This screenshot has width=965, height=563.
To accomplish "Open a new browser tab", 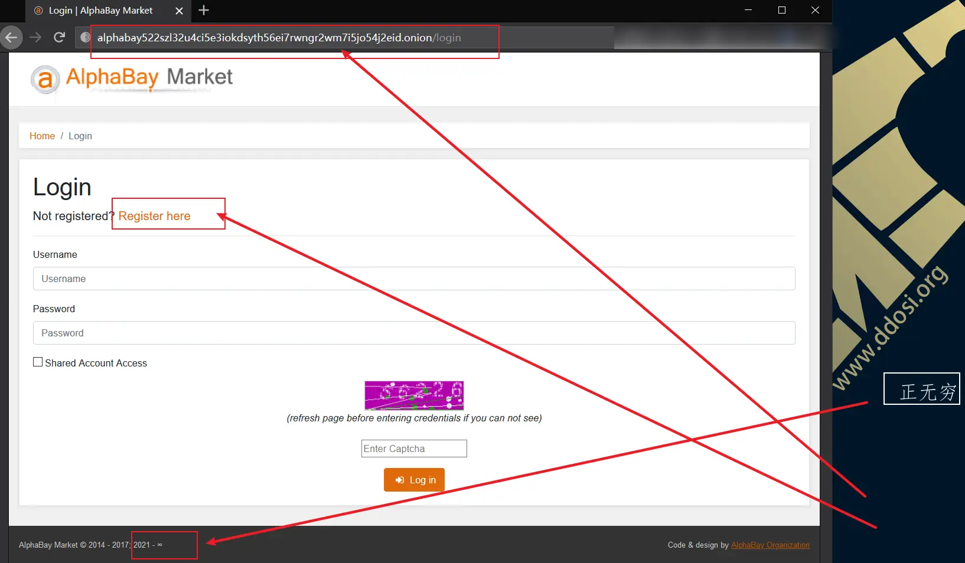I will point(204,10).
